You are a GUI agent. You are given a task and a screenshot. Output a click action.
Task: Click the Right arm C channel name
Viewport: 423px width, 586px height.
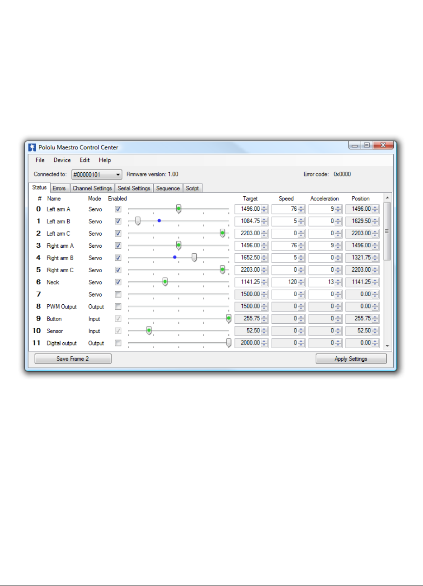click(x=60, y=270)
